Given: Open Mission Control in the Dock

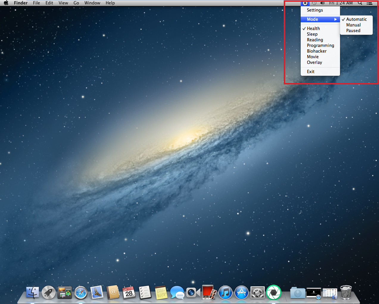Looking at the screenshot, I should [65, 293].
